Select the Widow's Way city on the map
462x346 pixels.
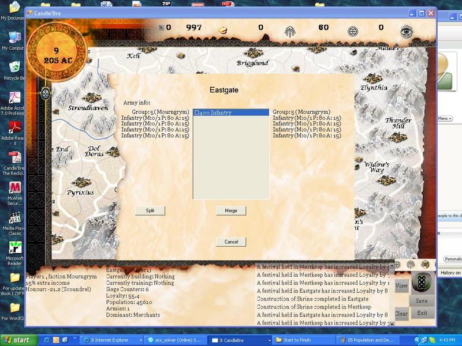tap(386, 179)
